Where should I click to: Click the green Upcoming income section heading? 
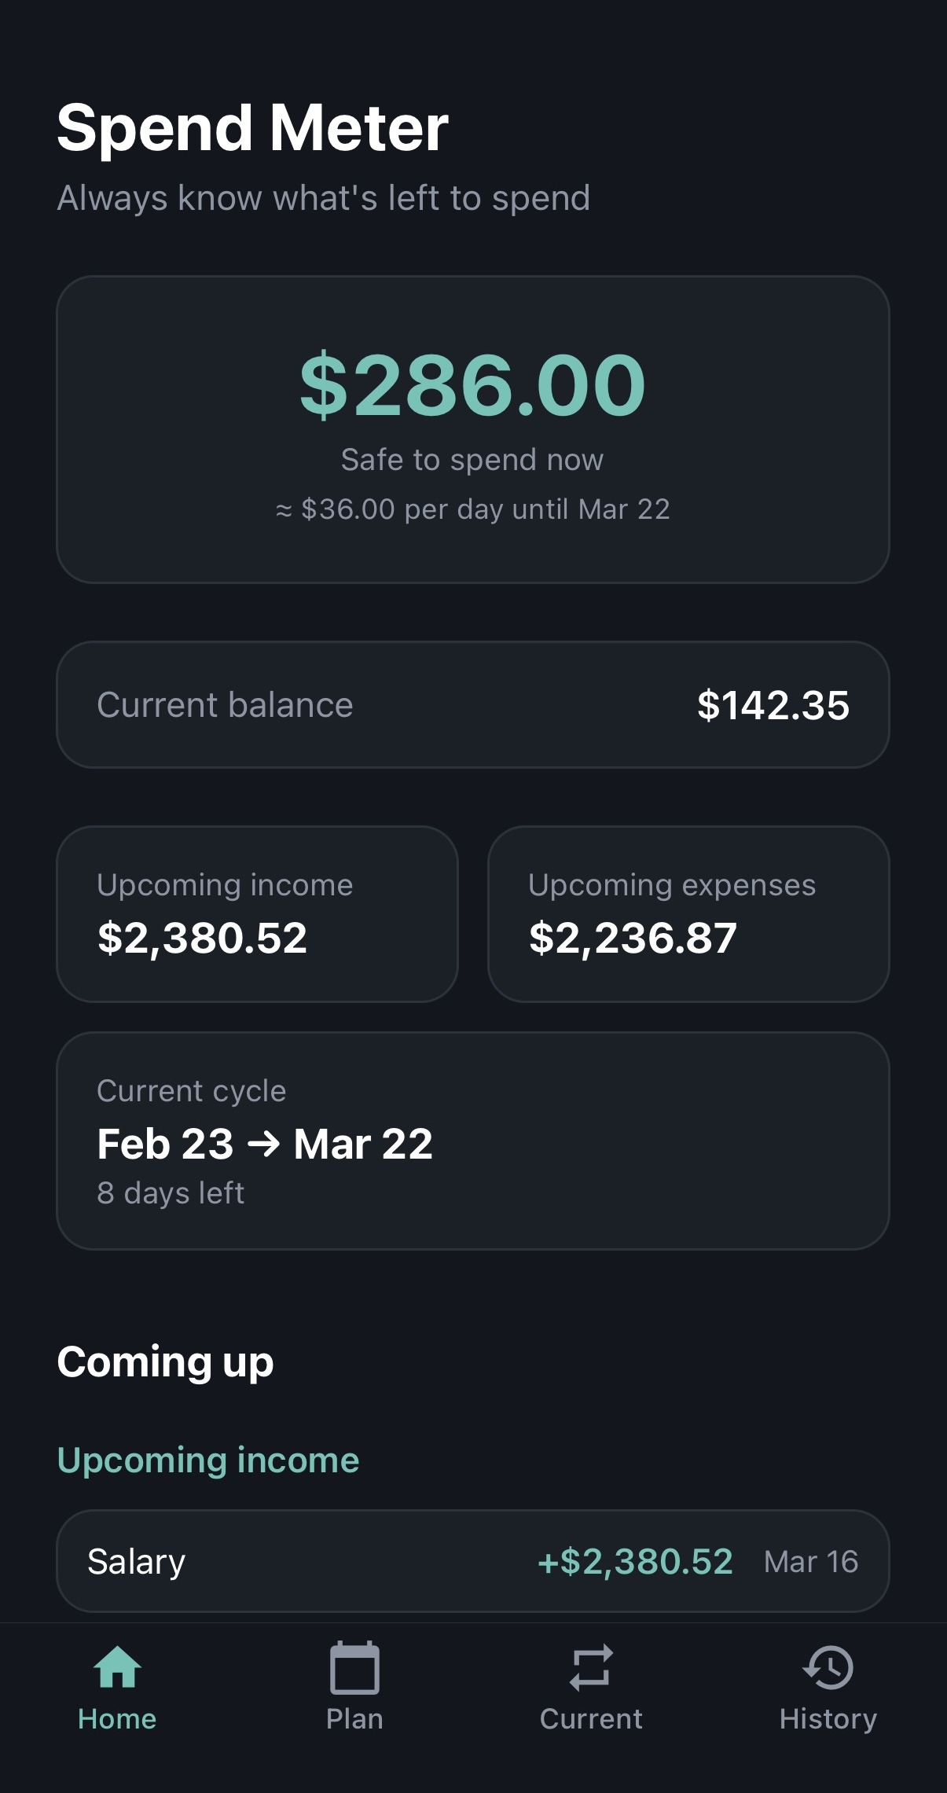point(208,1460)
